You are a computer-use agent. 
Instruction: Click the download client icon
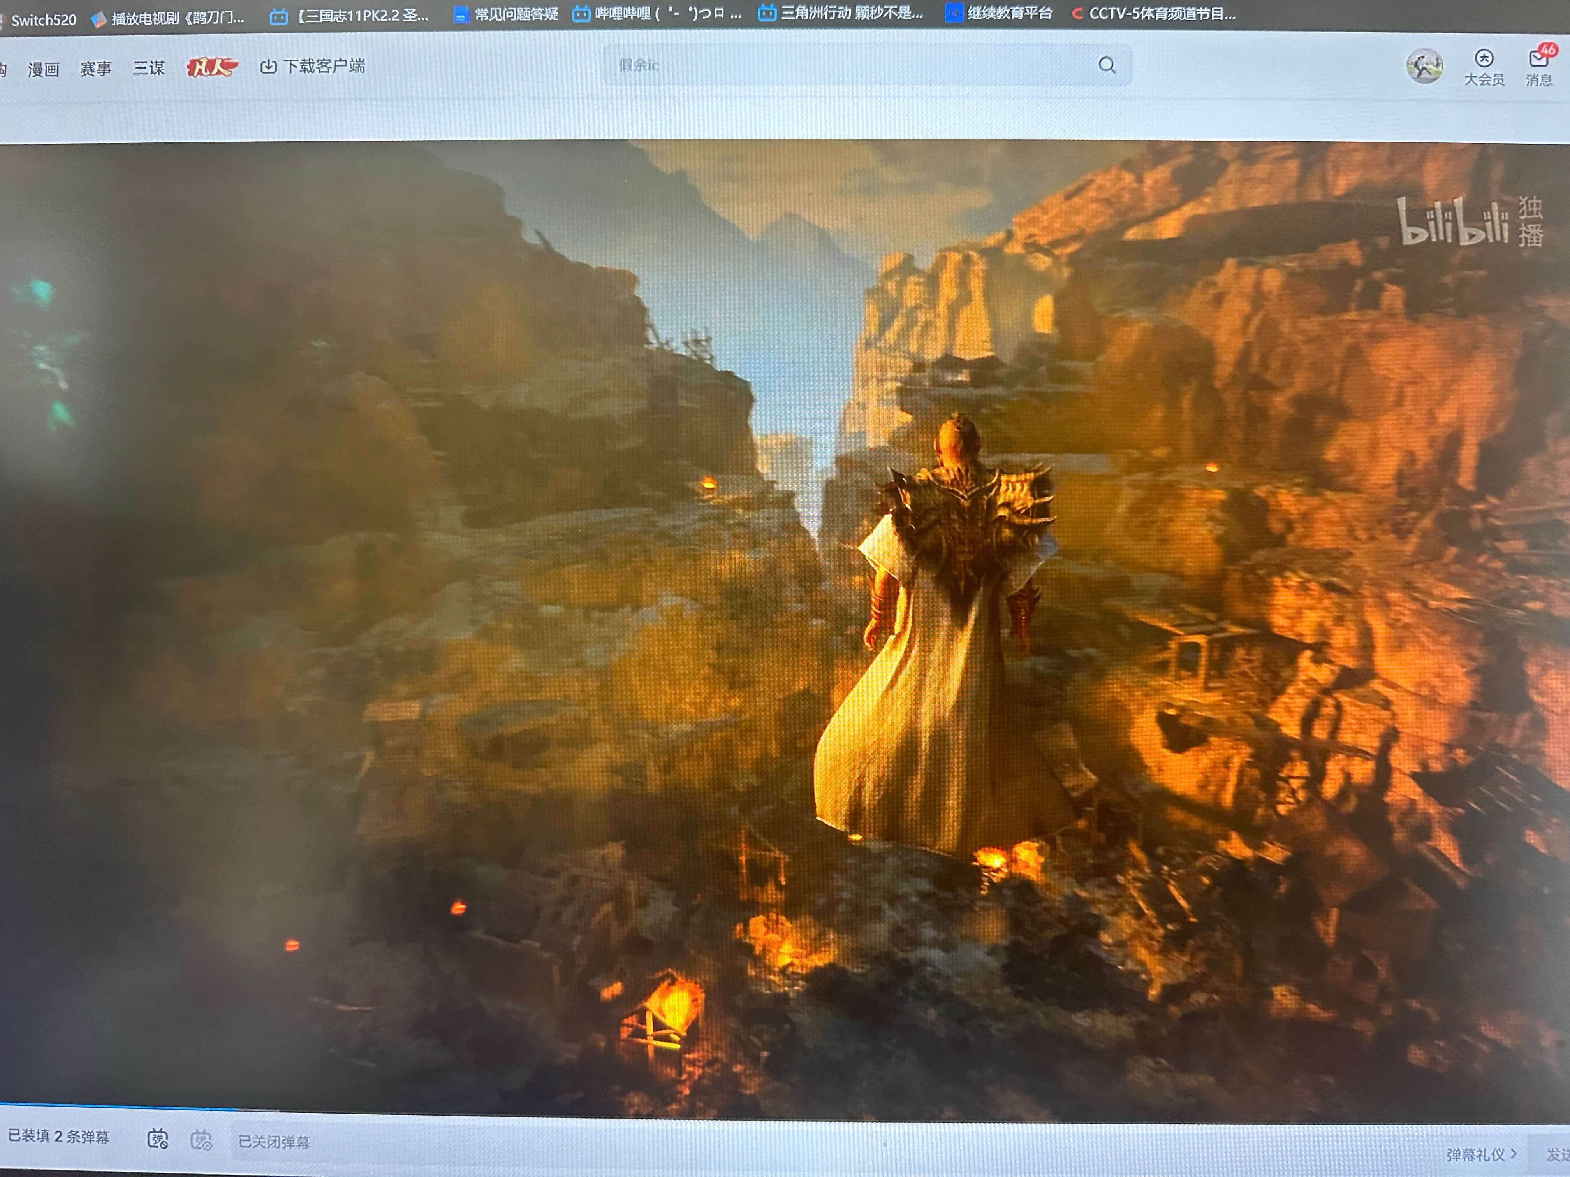268,66
